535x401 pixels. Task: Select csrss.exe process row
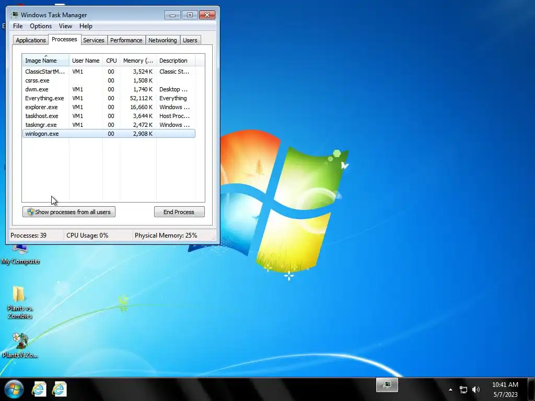pos(109,80)
